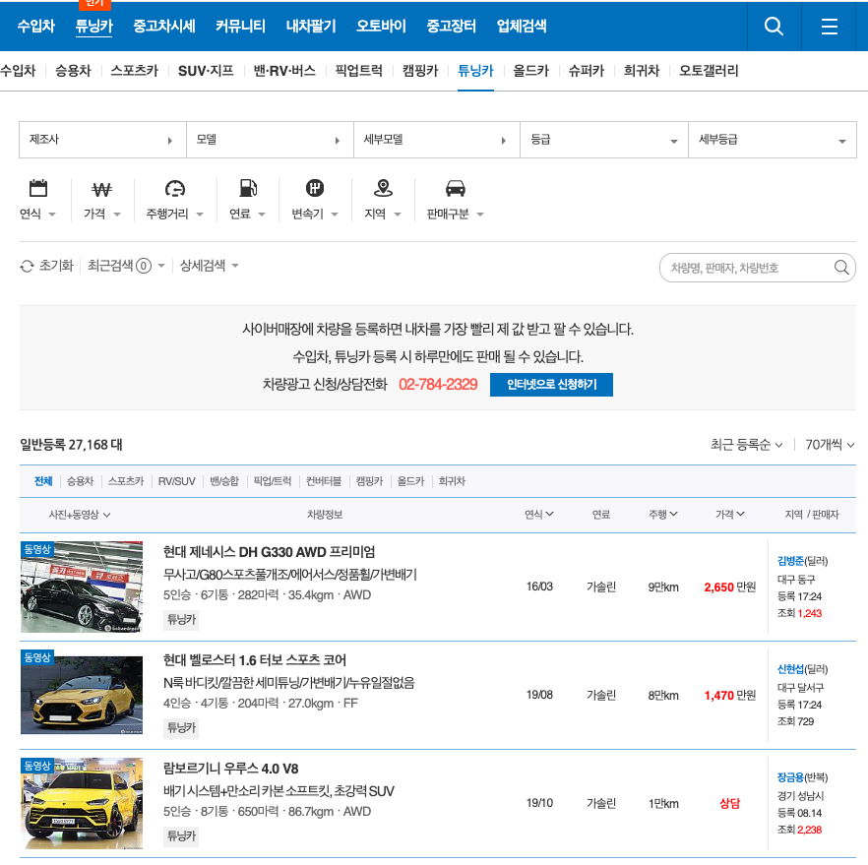Select the 슈퍼카 sub-navigation tab
Screen dimensions: 868x865
587,71
